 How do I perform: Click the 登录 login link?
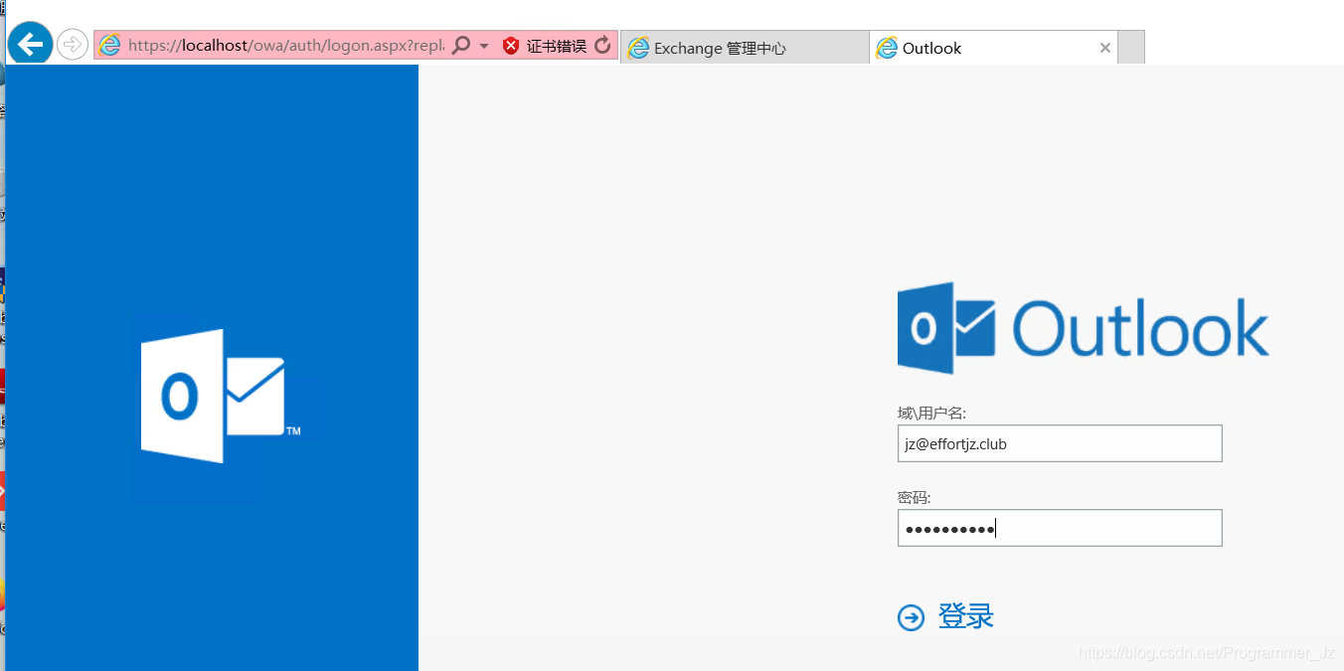pos(965,616)
